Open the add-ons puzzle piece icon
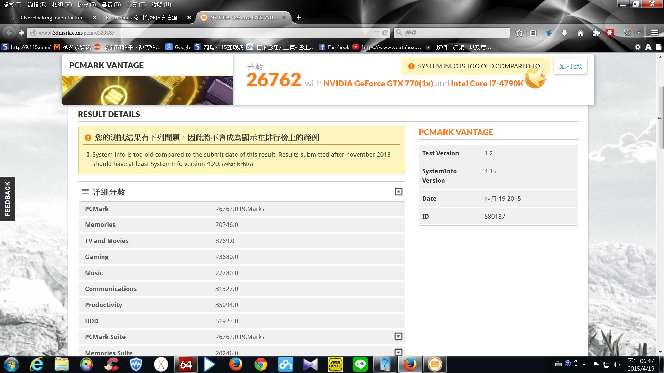The height and width of the screenshot is (373, 664). pyautogui.click(x=596, y=32)
